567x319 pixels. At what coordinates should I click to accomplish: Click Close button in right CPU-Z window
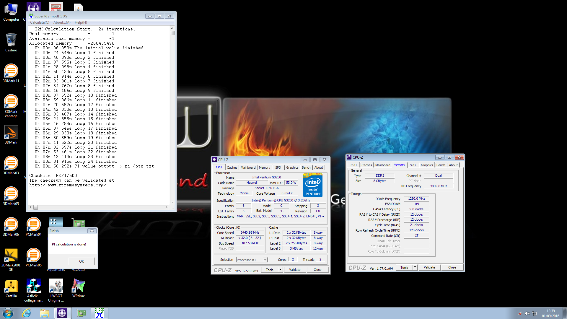452,267
